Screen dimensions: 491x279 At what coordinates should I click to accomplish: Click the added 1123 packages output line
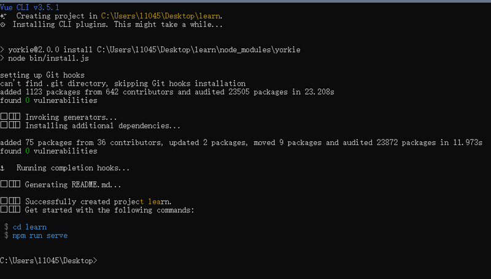(x=167, y=92)
